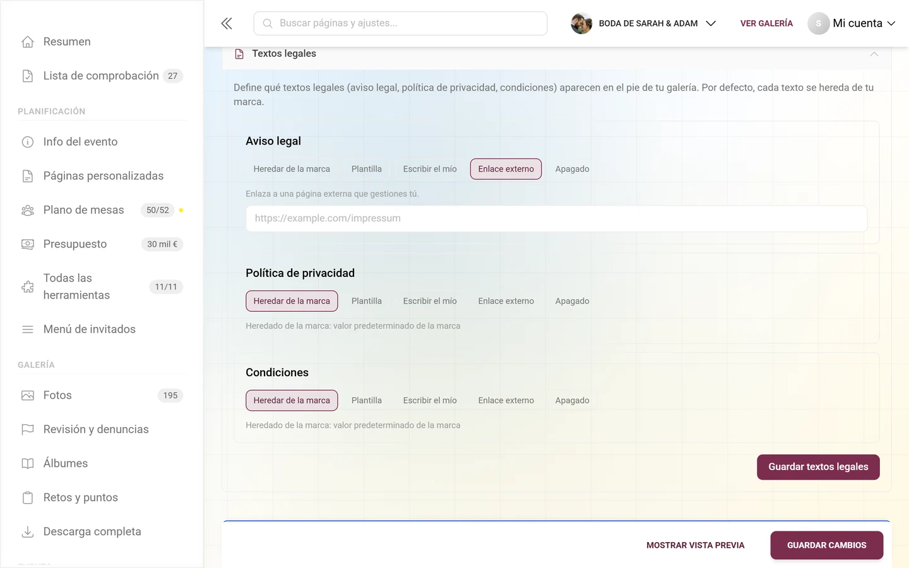Open the Mi cuenta dropdown
This screenshot has width=909, height=568.
tap(852, 23)
